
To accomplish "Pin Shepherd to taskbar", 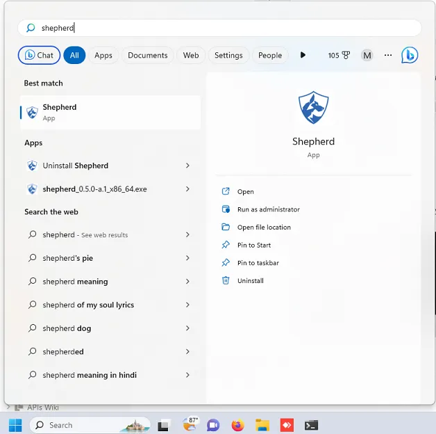I will pos(250,263).
